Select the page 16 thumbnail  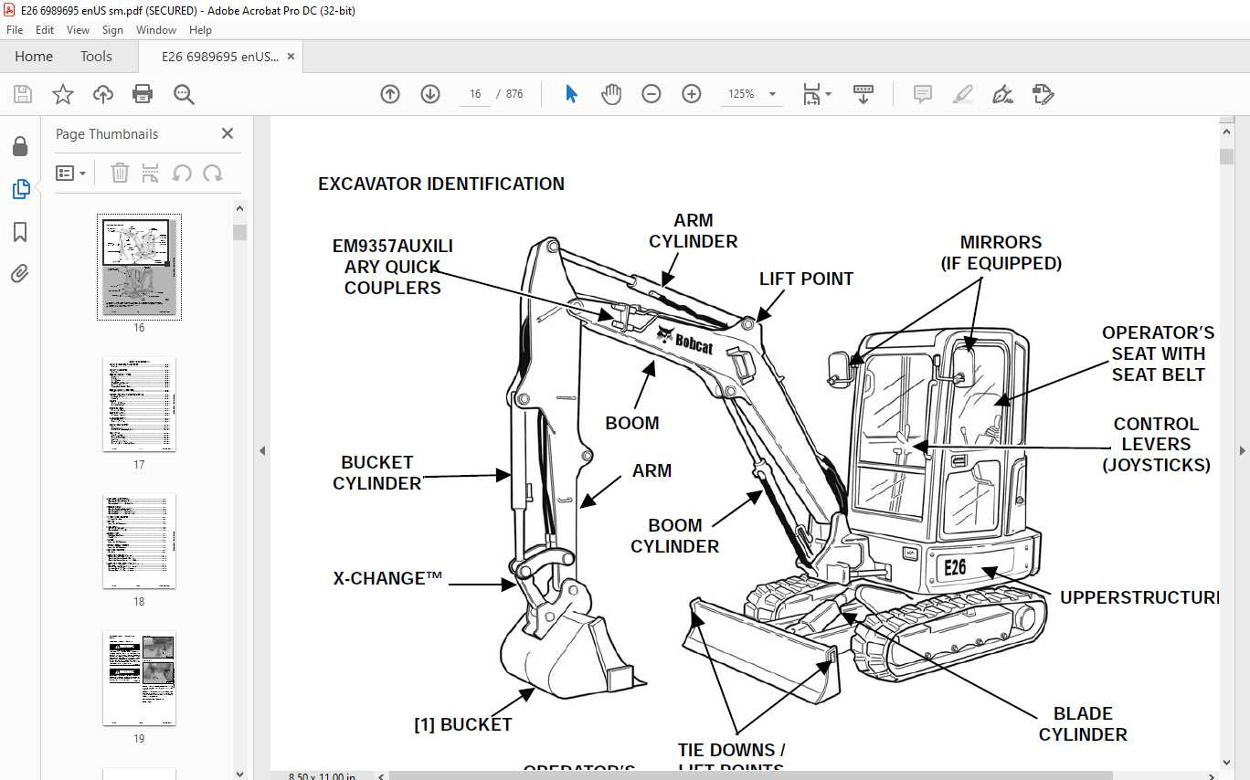139,268
